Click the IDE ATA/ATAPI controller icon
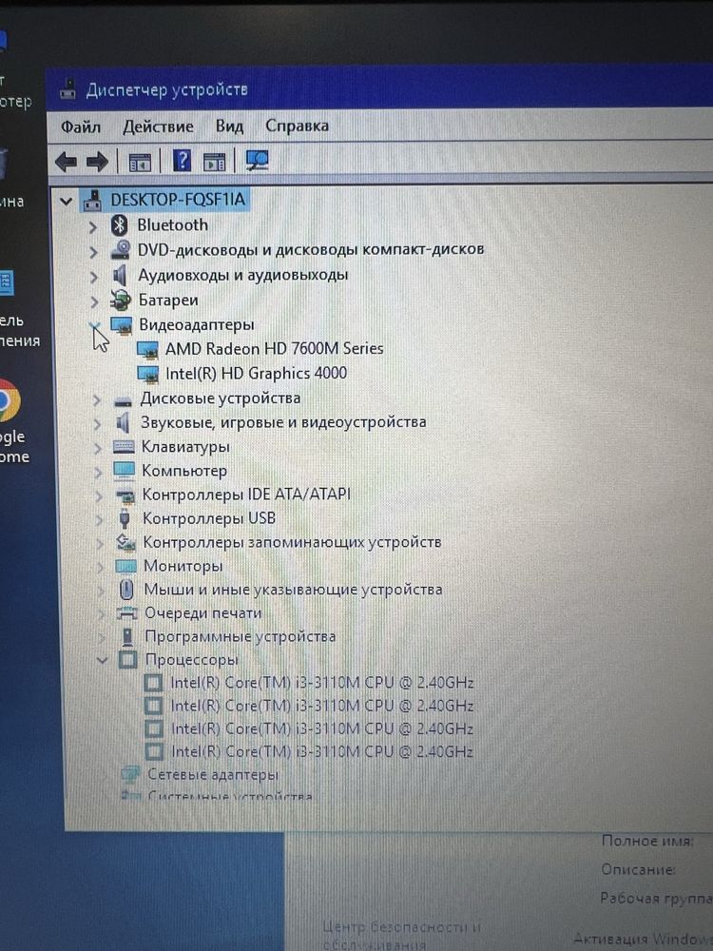This screenshot has height=951, width=713. pos(125,495)
